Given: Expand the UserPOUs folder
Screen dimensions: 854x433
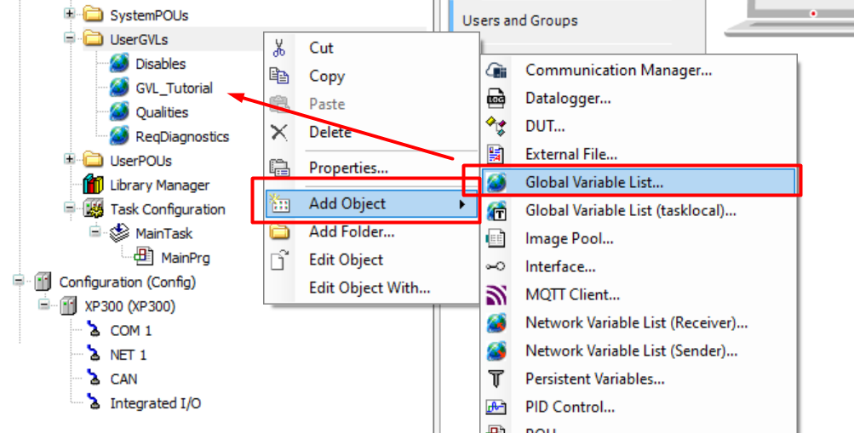Looking at the screenshot, I should tap(69, 160).
